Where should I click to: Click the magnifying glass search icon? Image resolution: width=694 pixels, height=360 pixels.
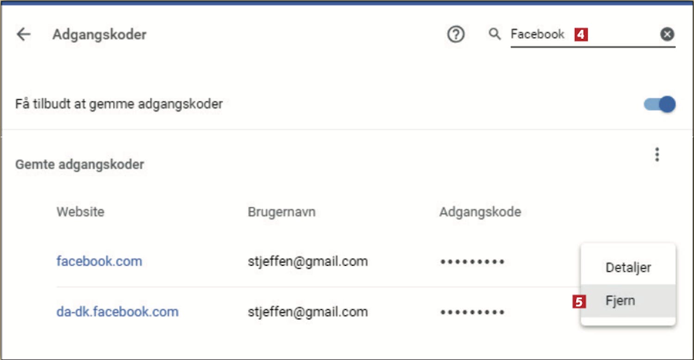point(495,34)
